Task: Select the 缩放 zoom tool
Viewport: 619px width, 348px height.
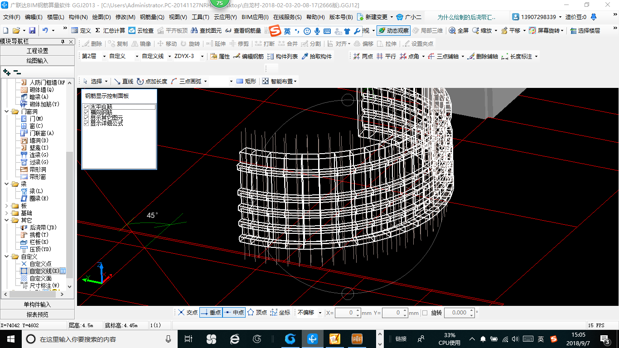Action: (x=482, y=30)
